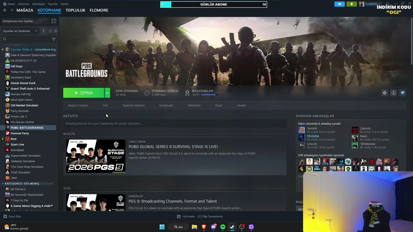Go to Kütüphane Ana Sayfası
413x232 pixels.
(25, 21)
